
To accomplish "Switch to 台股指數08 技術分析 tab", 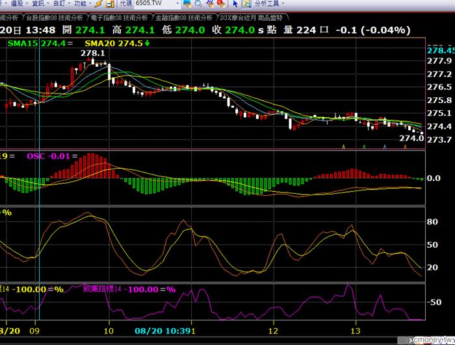I will click(55, 18).
